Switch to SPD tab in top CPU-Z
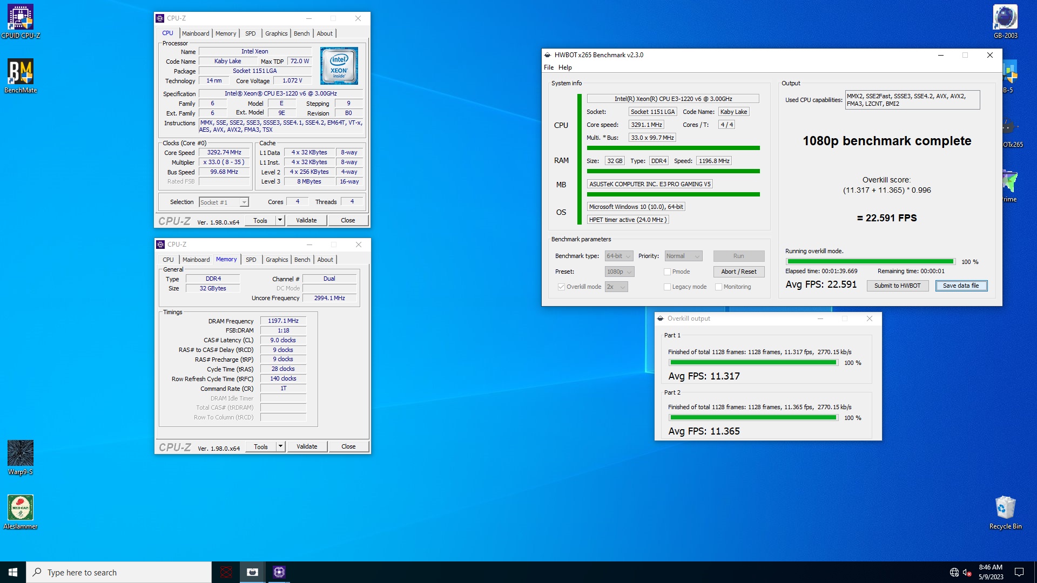The image size is (1037, 583). tap(251, 33)
